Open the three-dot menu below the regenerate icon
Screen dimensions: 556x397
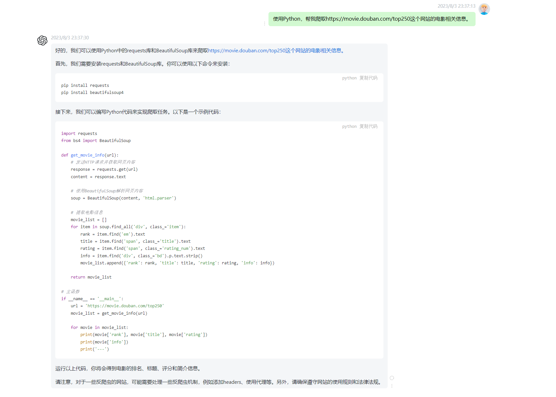pyautogui.click(x=392, y=386)
